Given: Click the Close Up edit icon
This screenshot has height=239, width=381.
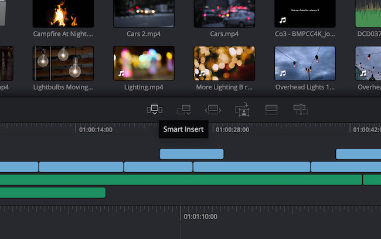Looking at the screenshot, I should tap(242, 109).
